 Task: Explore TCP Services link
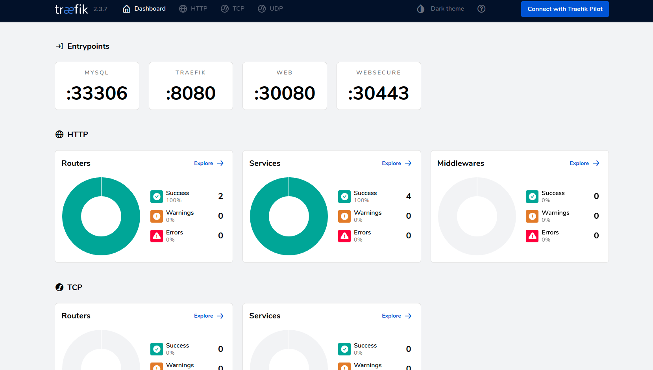(391, 316)
